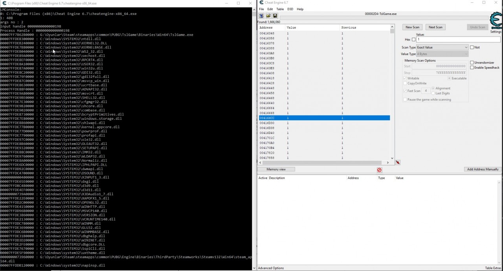Image resolution: width=503 pixels, height=271 pixels.
Task: Toggle the CopyOnWrite checkbox
Action: 405,83
